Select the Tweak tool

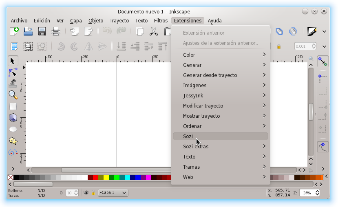(13, 84)
